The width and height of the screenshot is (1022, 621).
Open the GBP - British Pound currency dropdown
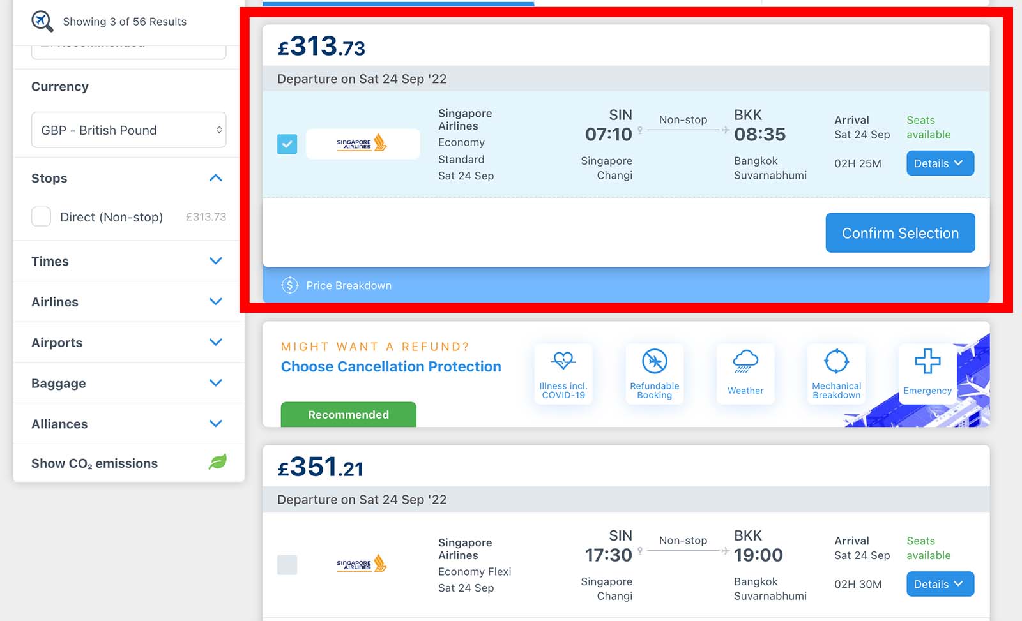129,130
